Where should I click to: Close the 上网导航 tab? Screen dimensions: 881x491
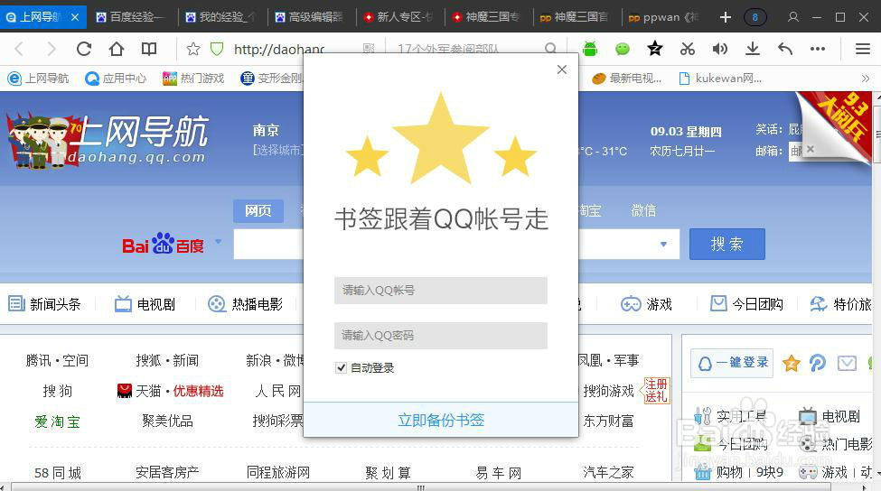(x=75, y=17)
